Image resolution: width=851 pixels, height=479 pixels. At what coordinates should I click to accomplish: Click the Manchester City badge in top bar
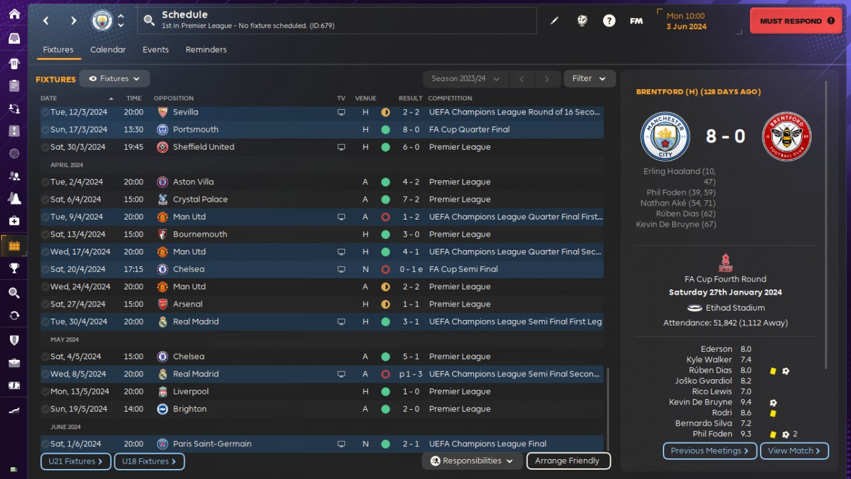(102, 21)
